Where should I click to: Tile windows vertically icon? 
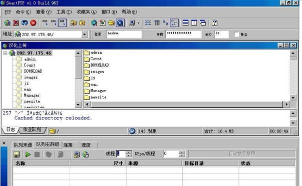(194, 23)
